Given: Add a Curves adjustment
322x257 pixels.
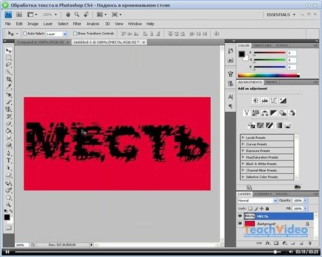Looking at the screenshot, I should coord(274,101).
